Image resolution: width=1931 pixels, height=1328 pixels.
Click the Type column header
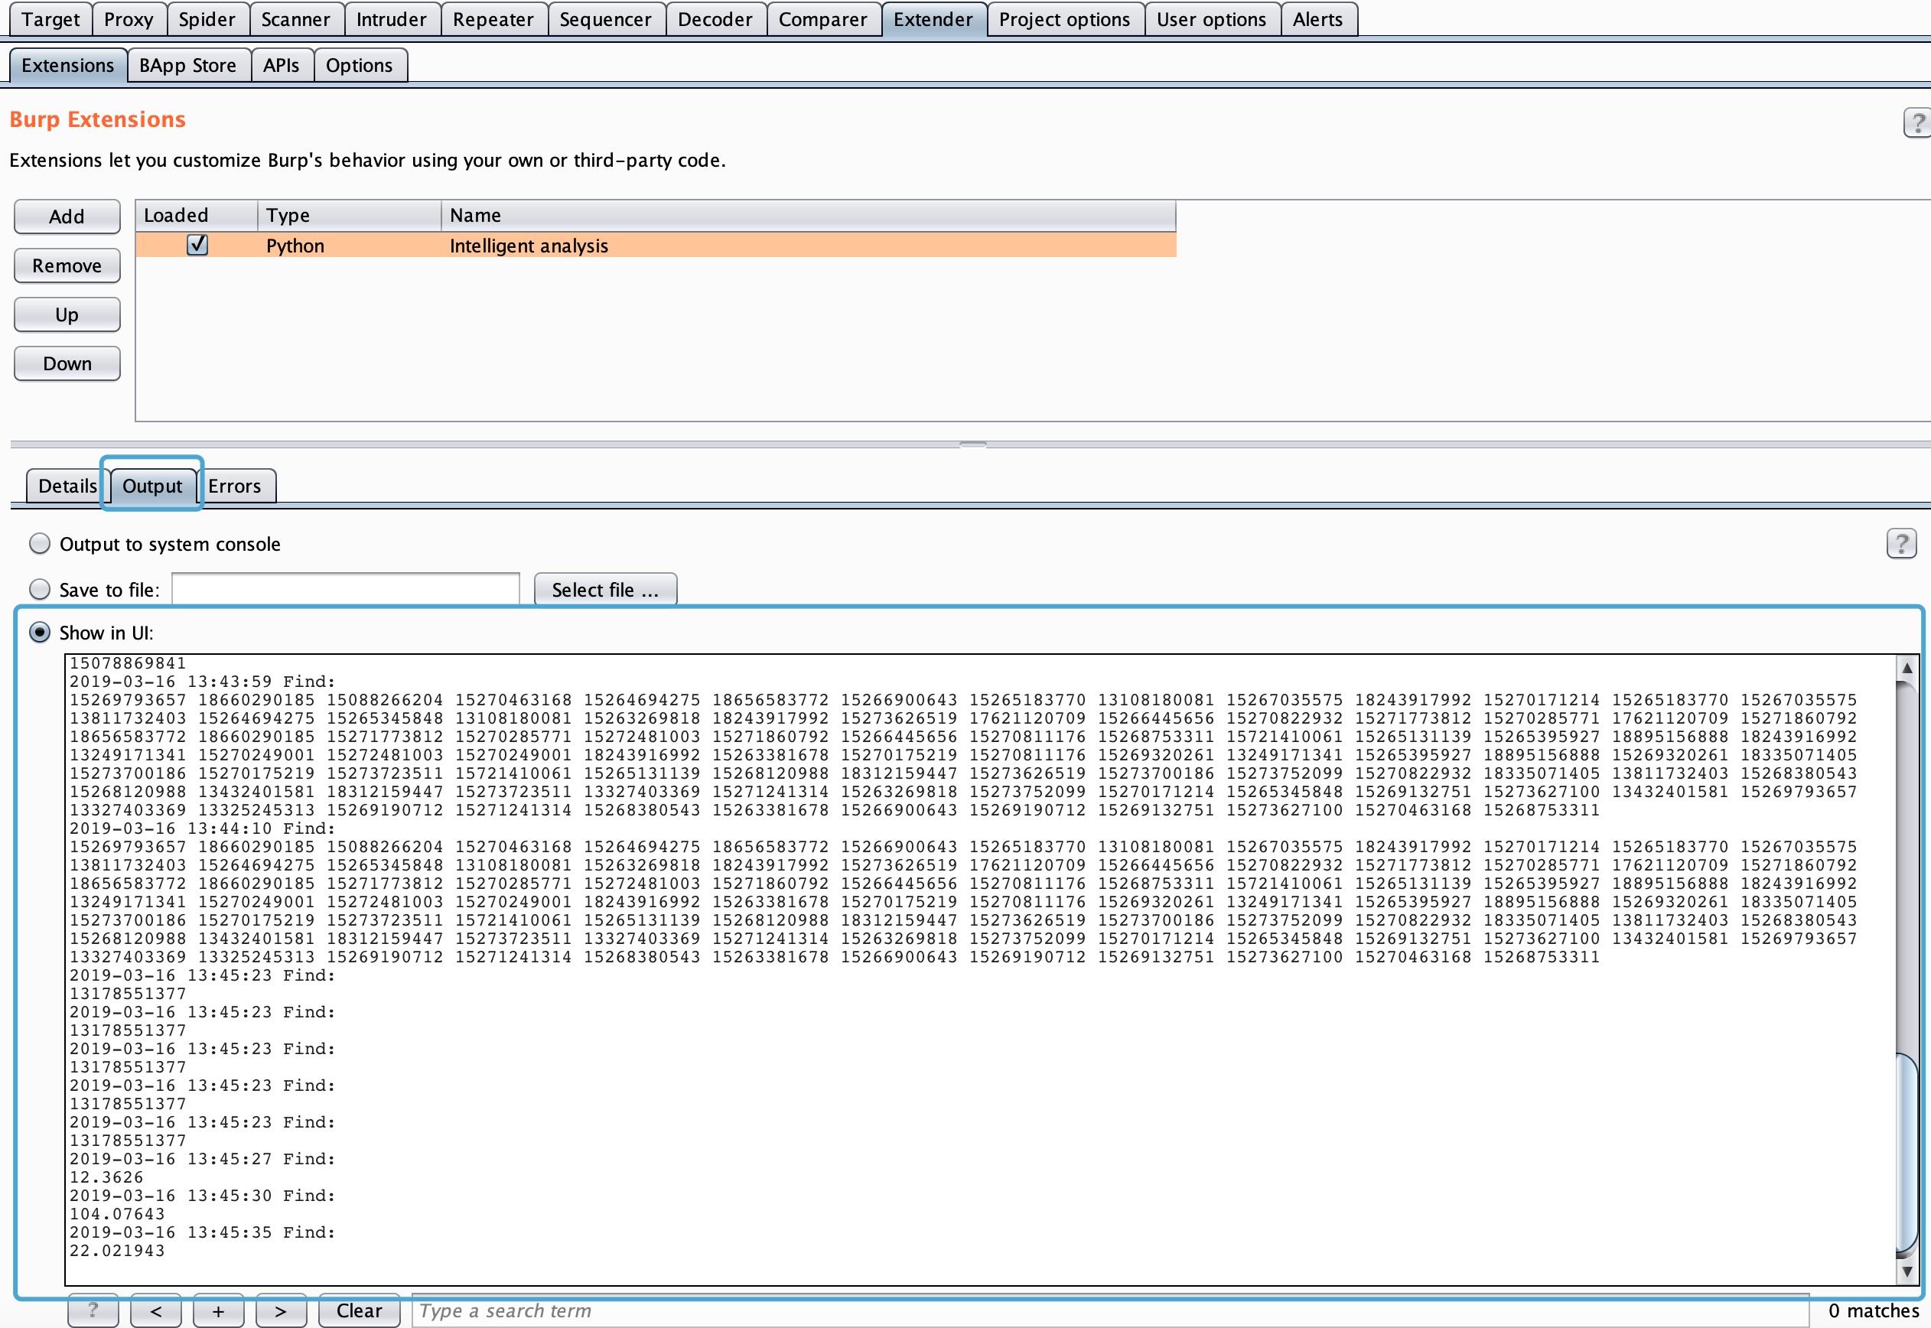point(350,216)
